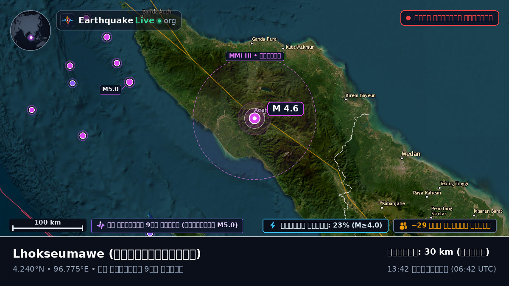This screenshot has height=286, width=509.
Task: Click the MMI III intensity label
Action: click(255, 56)
